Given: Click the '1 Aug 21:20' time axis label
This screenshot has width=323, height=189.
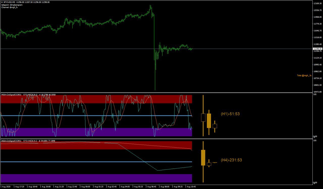Looking at the screenshot, I should click(x=59, y=187).
